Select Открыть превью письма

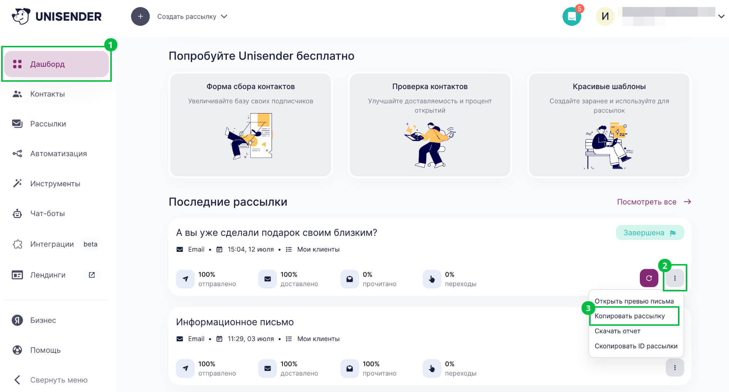(x=634, y=301)
